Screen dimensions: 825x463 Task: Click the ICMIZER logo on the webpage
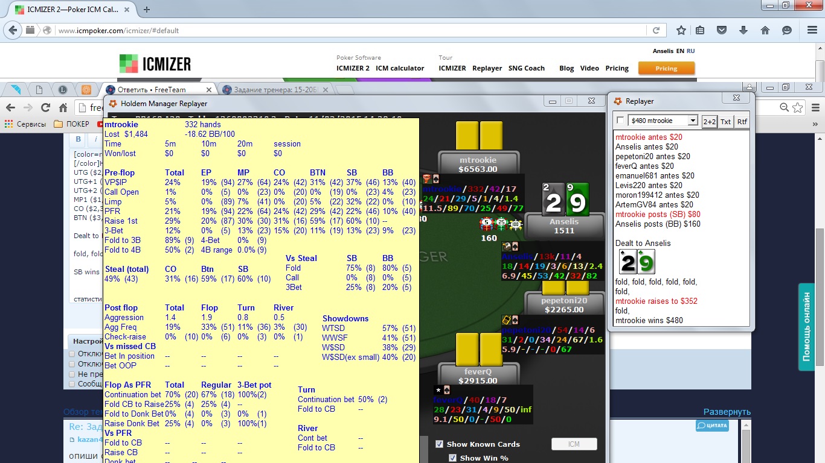(155, 63)
